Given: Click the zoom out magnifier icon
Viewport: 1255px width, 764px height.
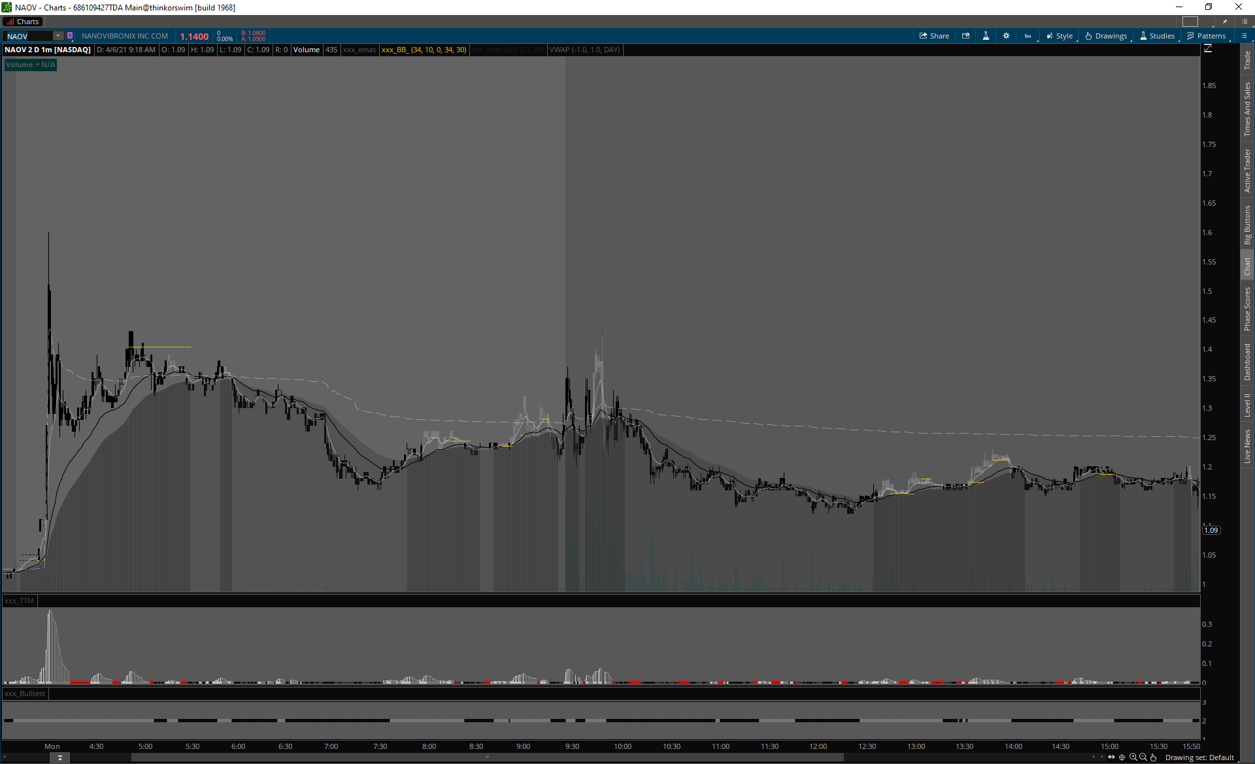Looking at the screenshot, I should point(1143,757).
